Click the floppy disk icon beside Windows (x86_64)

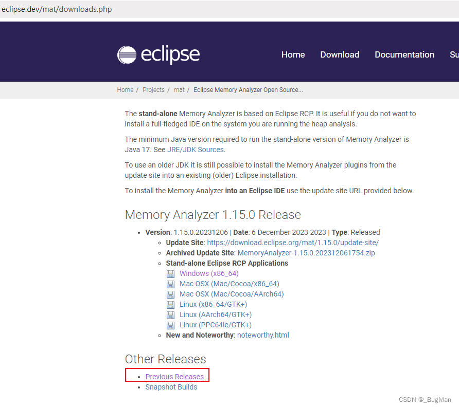point(170,274)
